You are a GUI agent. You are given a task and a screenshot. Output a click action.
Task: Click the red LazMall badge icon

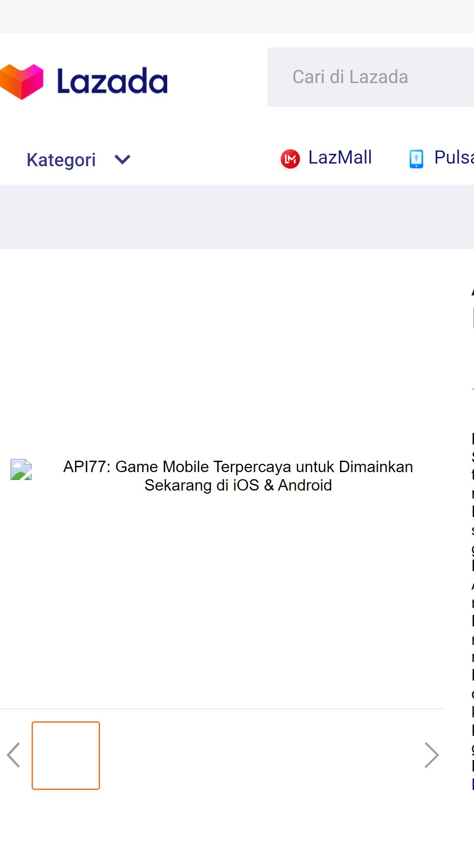click(290, 159)
